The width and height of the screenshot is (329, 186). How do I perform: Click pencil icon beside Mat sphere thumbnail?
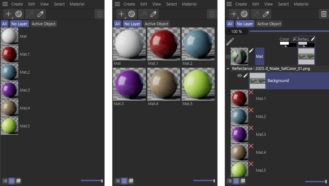(251, 51)
